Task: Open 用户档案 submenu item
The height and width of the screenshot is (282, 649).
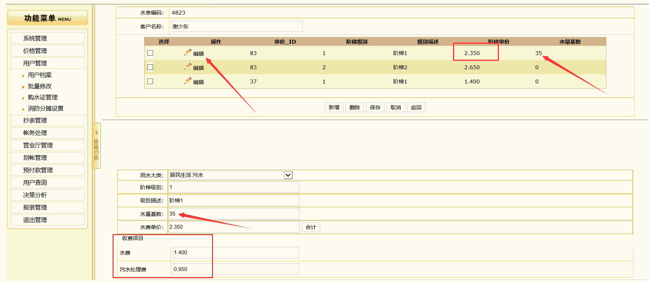Action: (x=40, y=75)
